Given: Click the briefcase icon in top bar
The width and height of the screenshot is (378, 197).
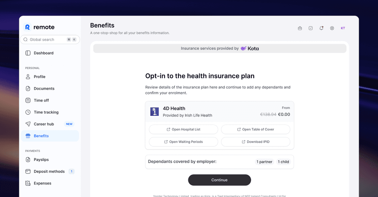Looking at the screenshot, I should (300, 28).
